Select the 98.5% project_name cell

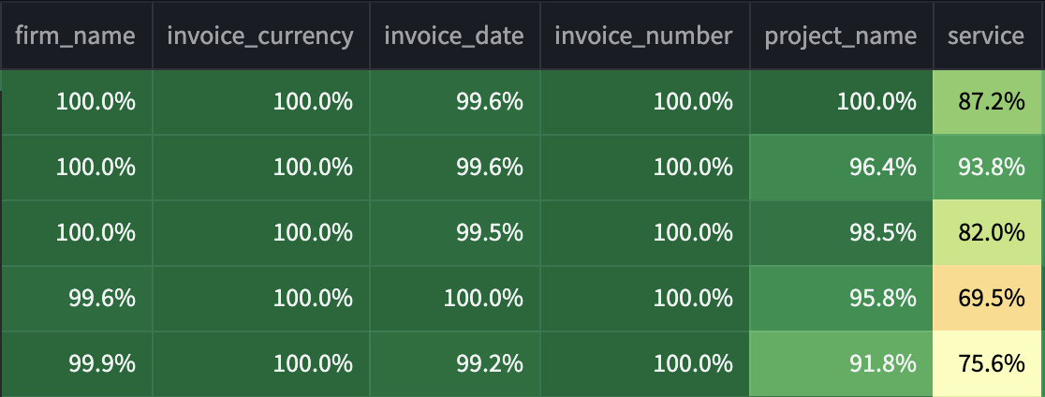point(841,233)
